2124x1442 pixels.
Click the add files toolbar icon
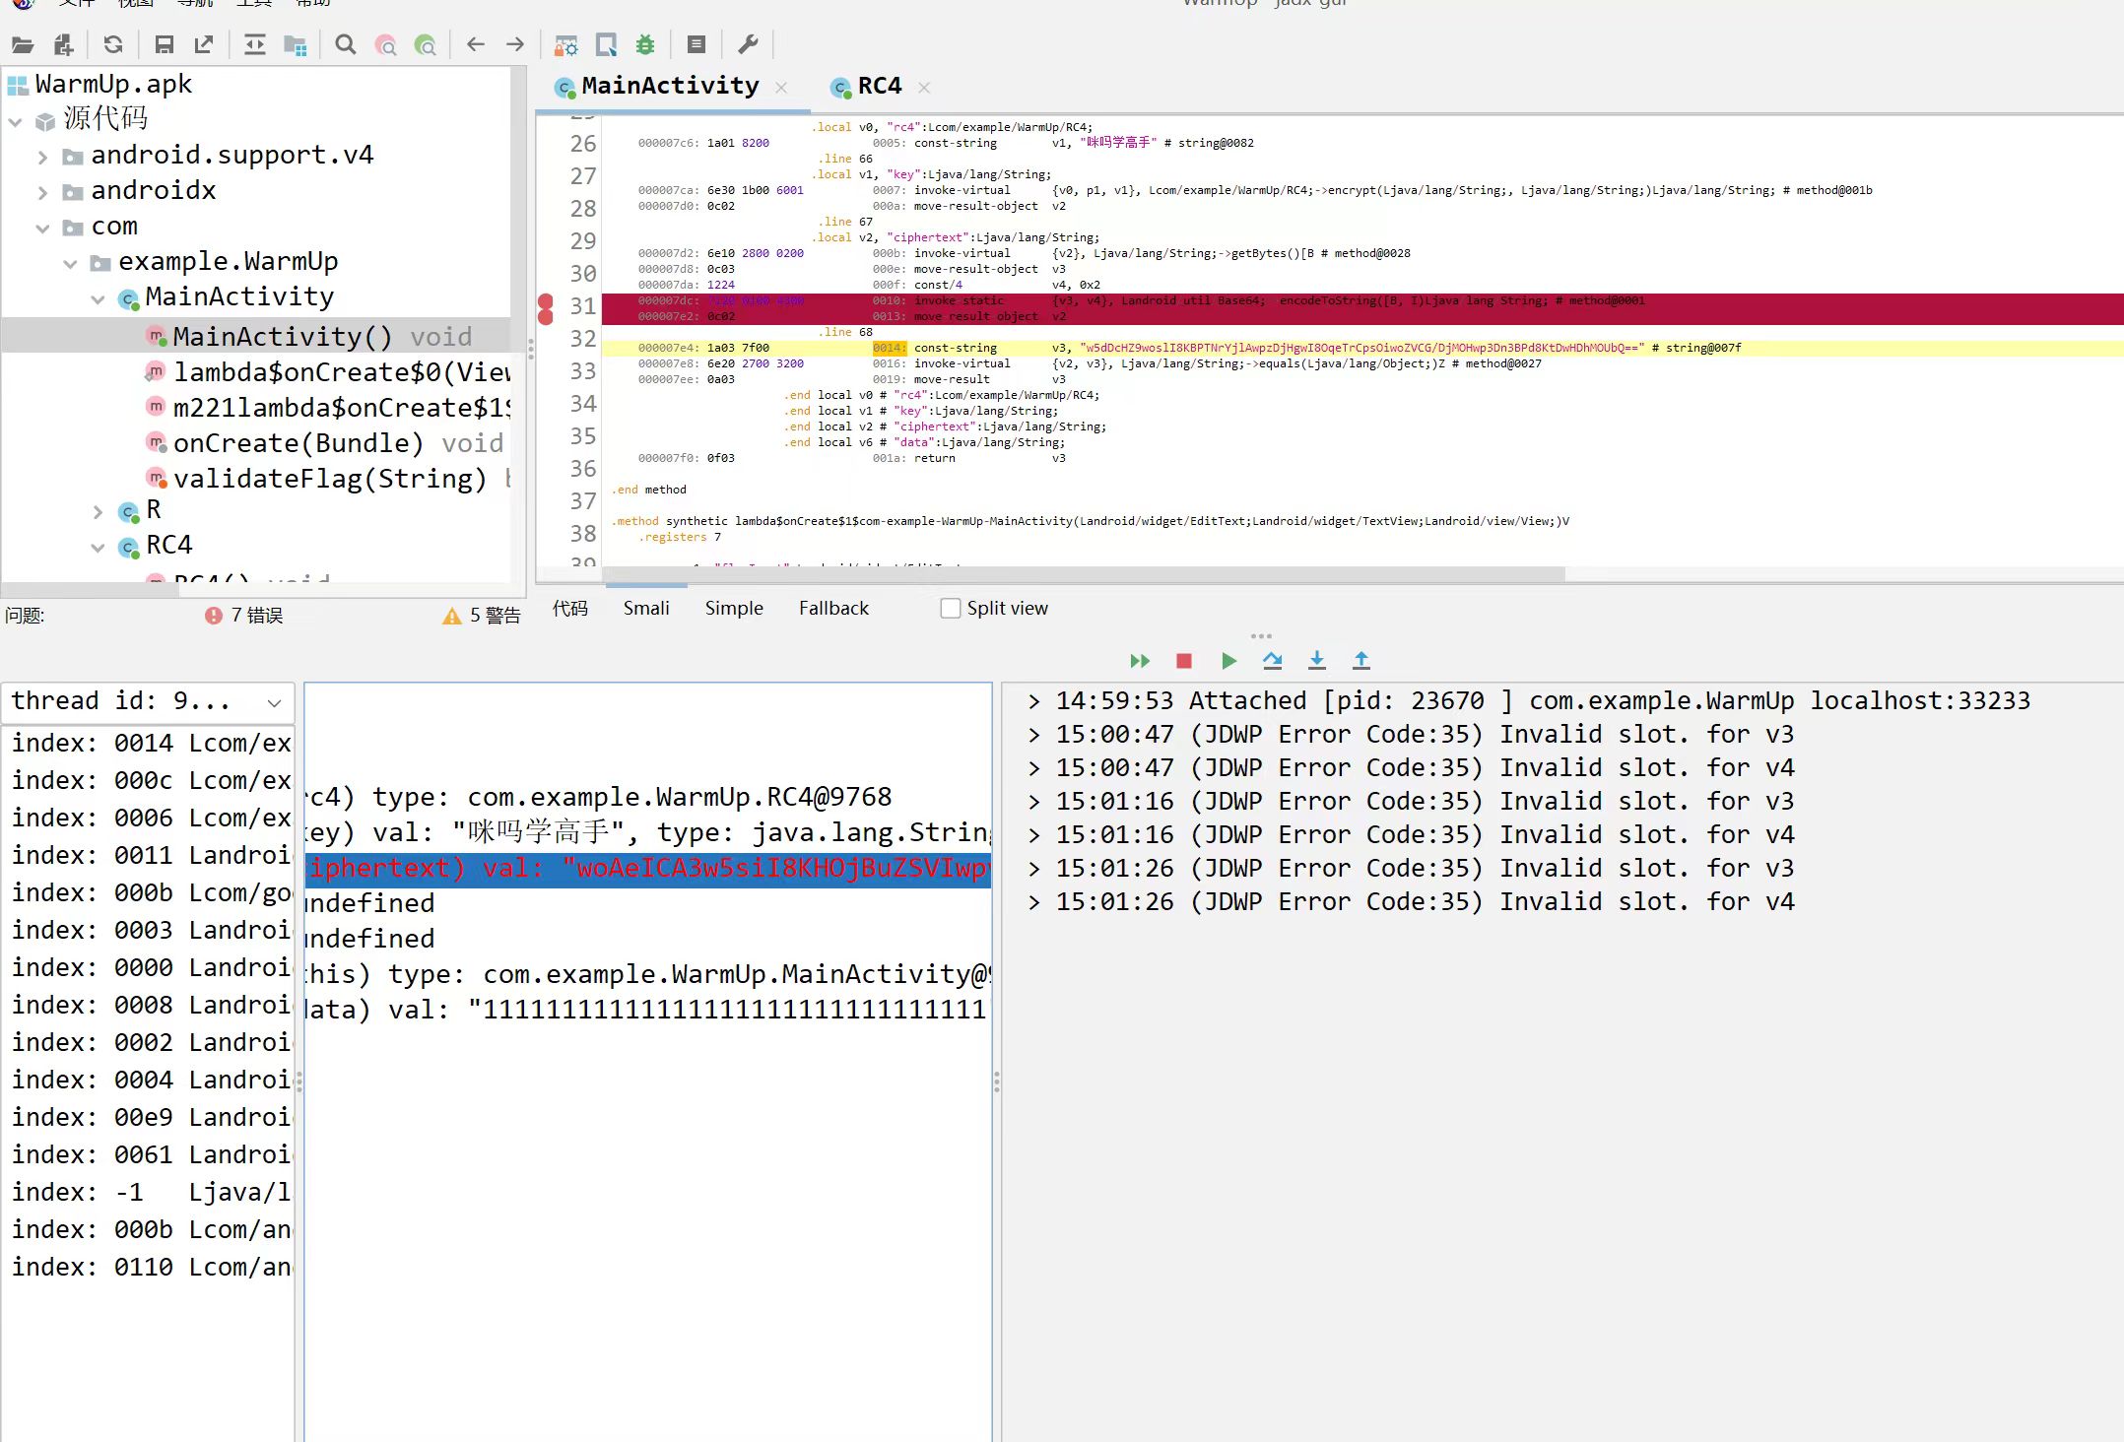pos(64,44)
